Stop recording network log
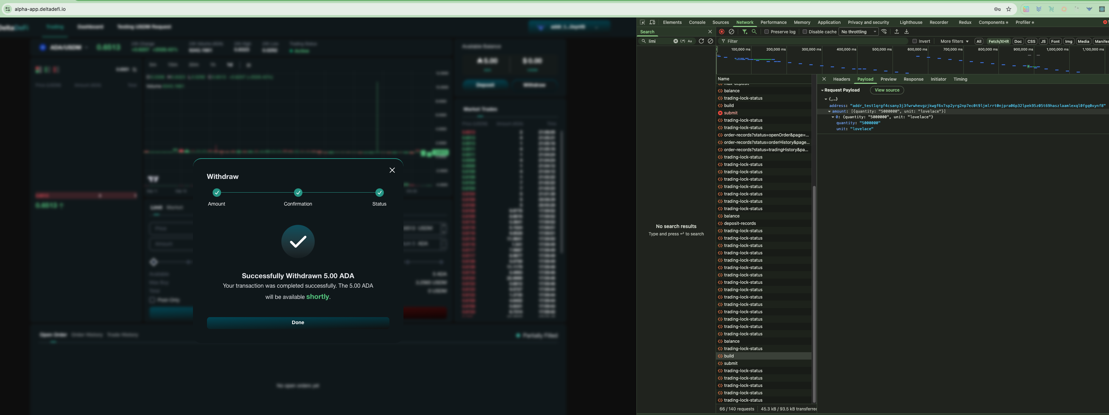This screenshot has height=415, width=1109. click(x=722, y=32)
